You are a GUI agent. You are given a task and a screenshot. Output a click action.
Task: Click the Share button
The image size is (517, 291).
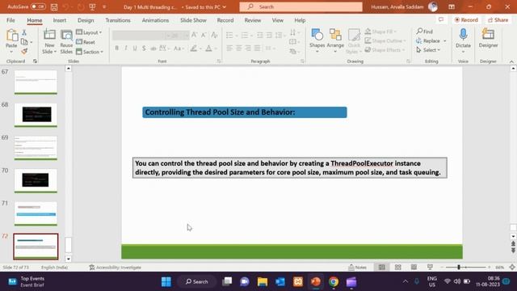coord(498,19)
